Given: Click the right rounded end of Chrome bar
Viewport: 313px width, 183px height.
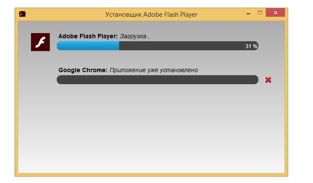Looking at the screenshot, I should click(256, 80).
